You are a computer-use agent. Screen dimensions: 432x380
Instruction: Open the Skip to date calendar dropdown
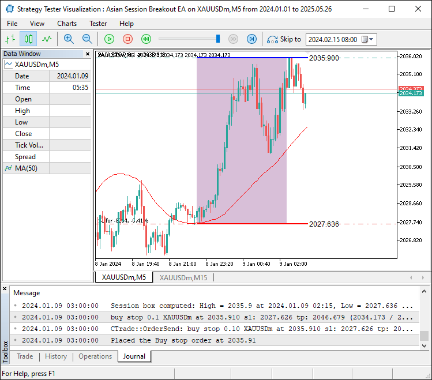pos(371,40)
